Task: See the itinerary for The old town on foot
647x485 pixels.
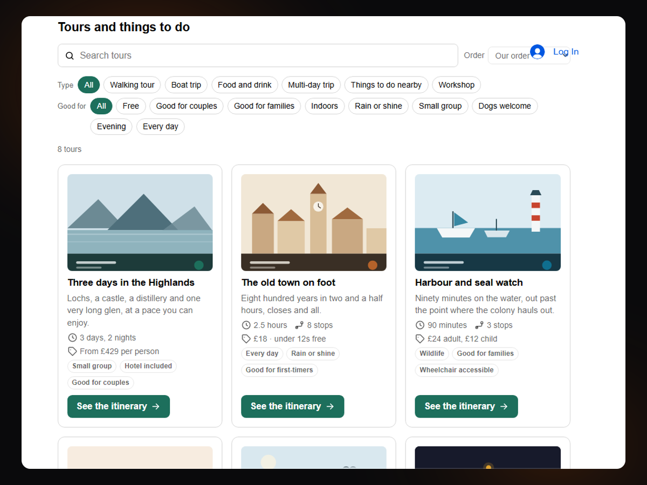Action: point(292,406)
